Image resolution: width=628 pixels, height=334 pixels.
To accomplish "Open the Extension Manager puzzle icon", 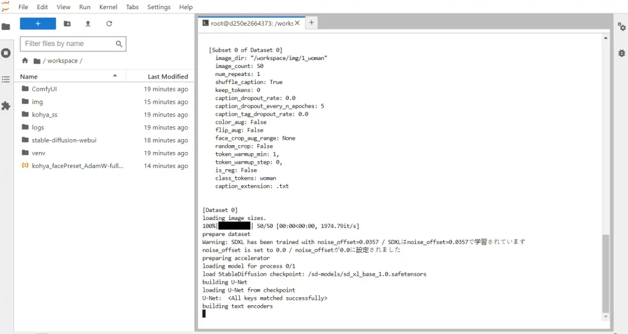I will pyautogui.click(x=6, y=106).
